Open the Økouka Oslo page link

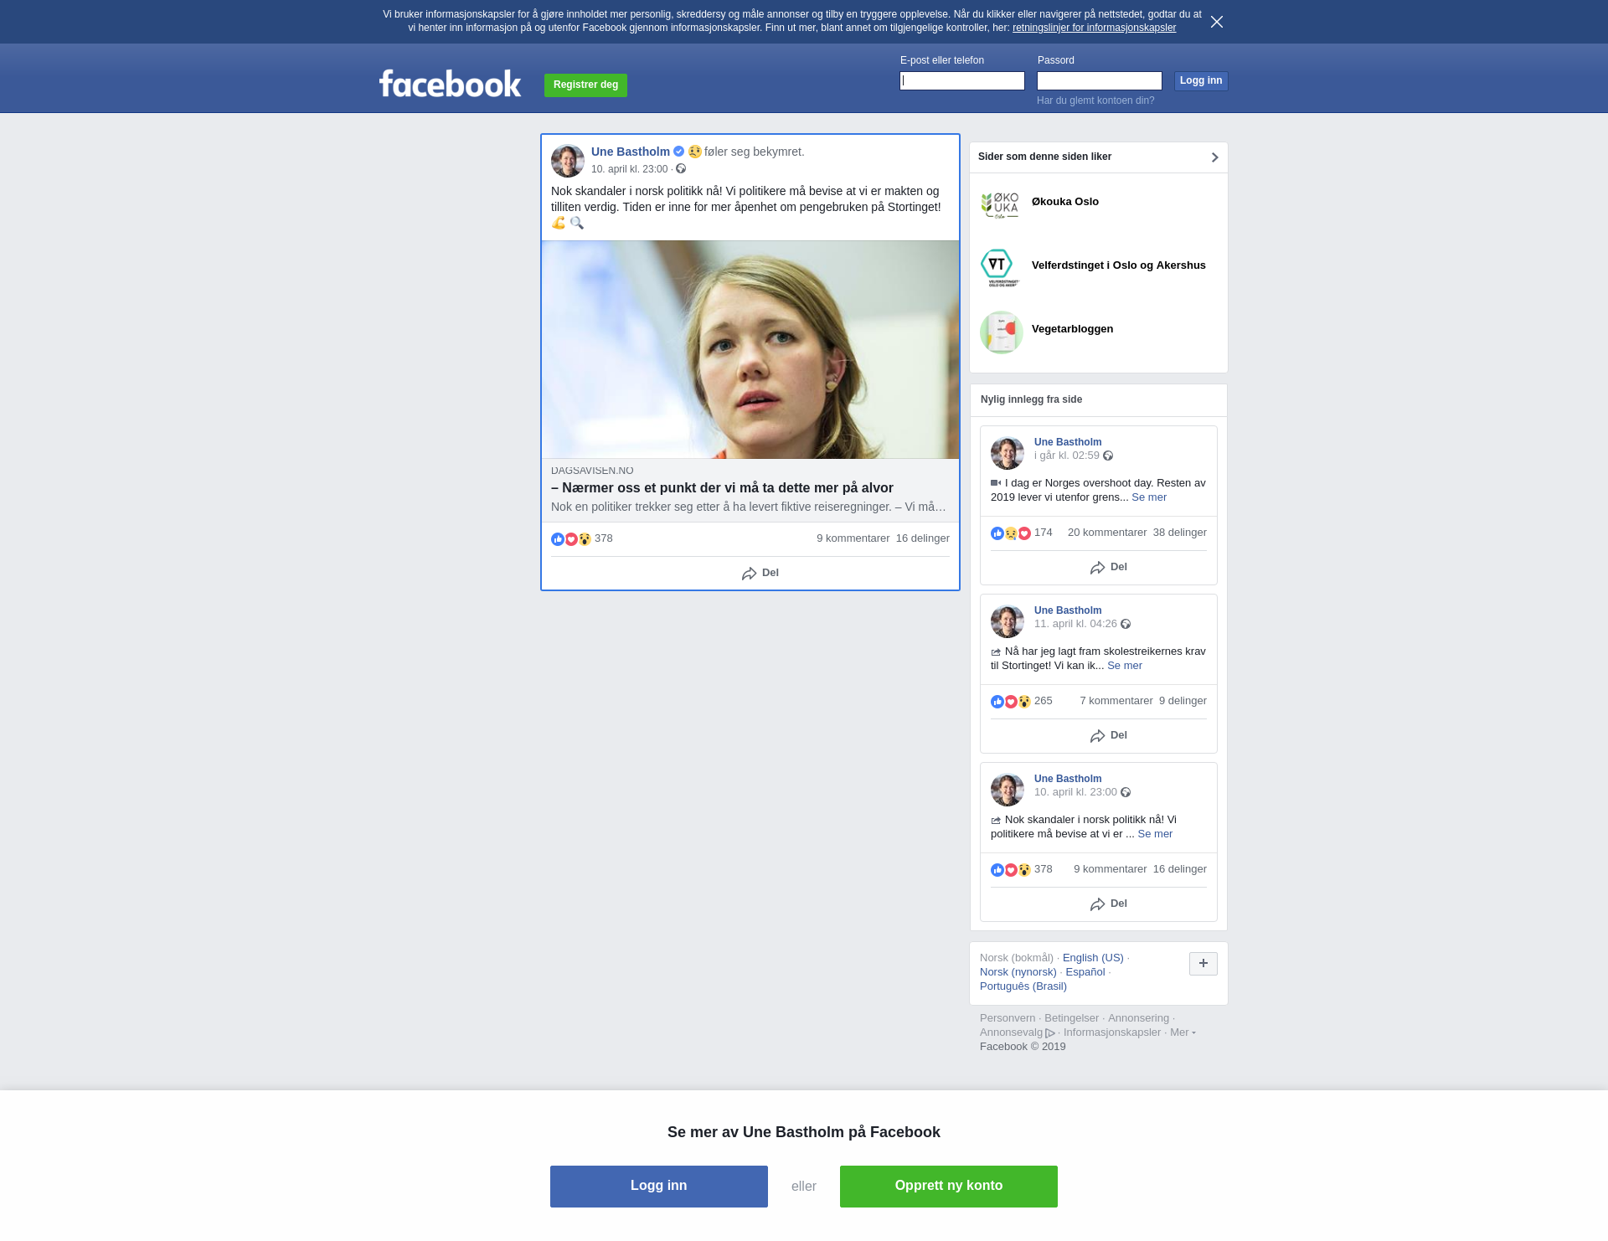pos(1065,202)
